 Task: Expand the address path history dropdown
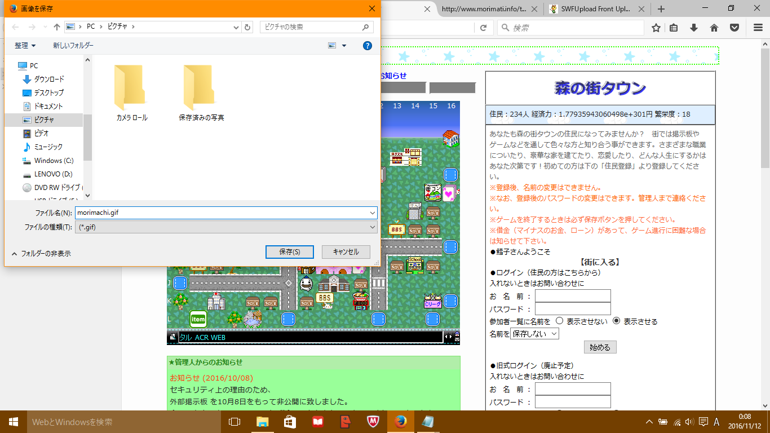[x=236, y=27]
